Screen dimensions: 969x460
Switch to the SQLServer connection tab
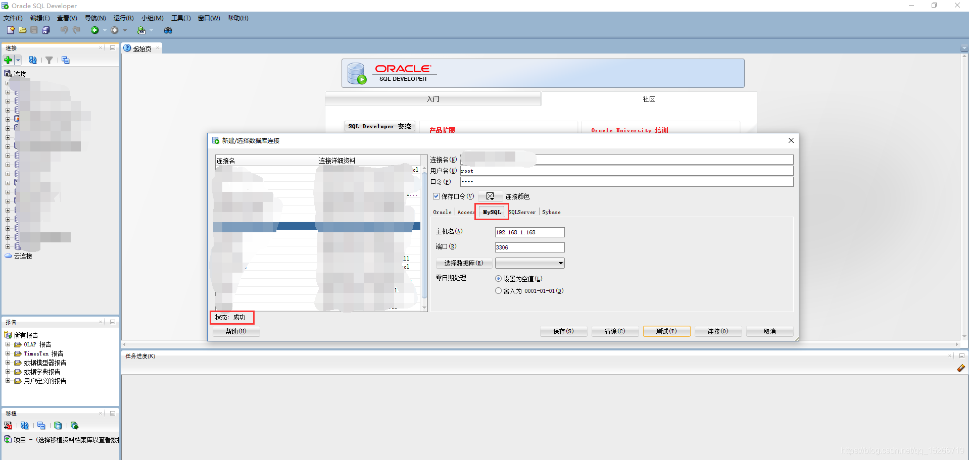point(522,212)
